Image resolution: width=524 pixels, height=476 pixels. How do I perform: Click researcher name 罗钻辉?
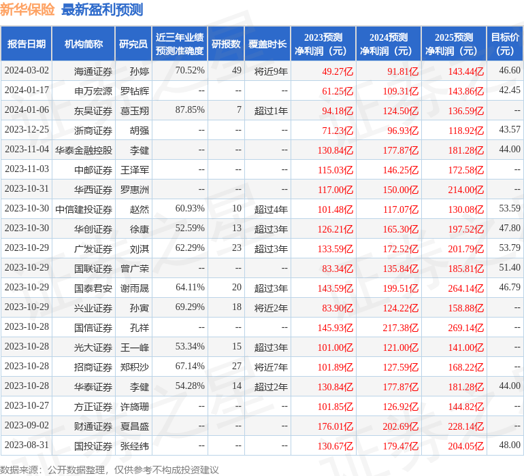135,91
